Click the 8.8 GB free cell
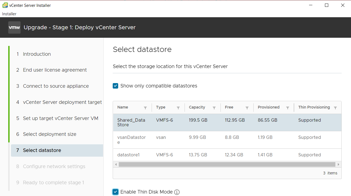The height and width of the screenshot is (196, 351). [232, 137]
